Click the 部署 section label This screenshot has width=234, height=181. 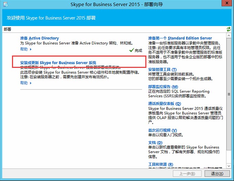coord(8,29)
